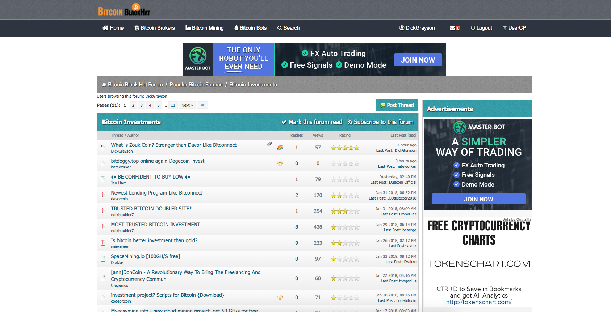Open thread 'TRUSTED BITCOIN DOUBLER SITE!!'
This screenshot has width=611, height=312.
tap(152, 209)
